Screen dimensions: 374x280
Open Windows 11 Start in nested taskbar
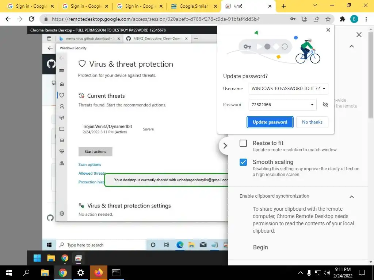(37, 258)
